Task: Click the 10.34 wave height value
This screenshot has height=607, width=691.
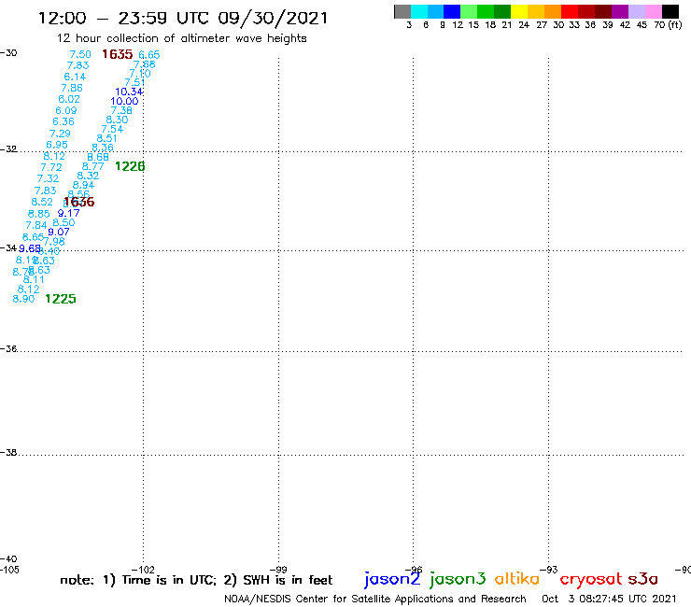Action: pos(129,92)
